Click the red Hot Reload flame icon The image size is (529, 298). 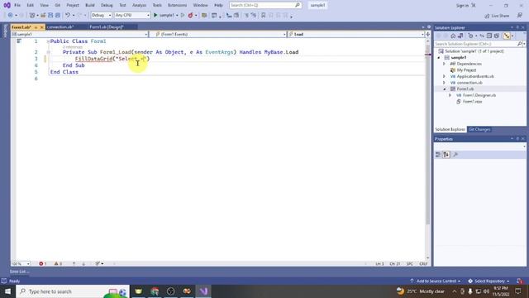click(191, 15)
